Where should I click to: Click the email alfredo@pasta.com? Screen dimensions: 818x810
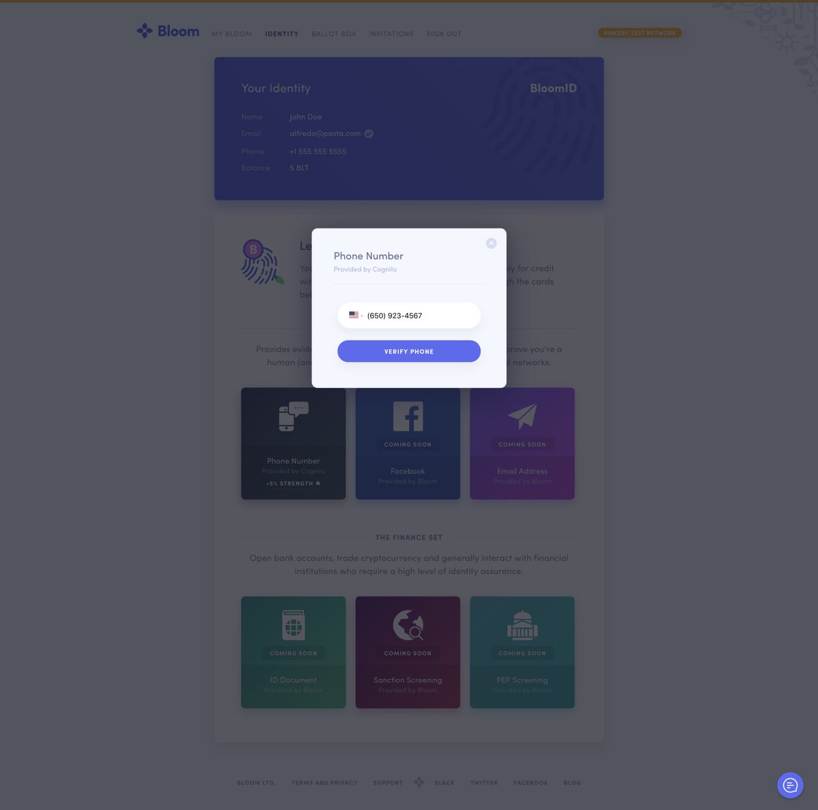pyautogui.click(x=325, y=134)
